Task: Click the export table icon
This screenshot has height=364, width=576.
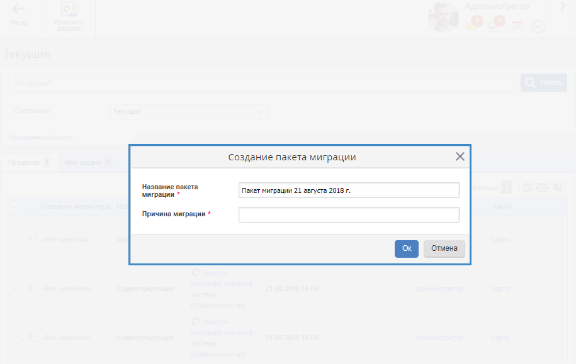Action: click(558, 187)
